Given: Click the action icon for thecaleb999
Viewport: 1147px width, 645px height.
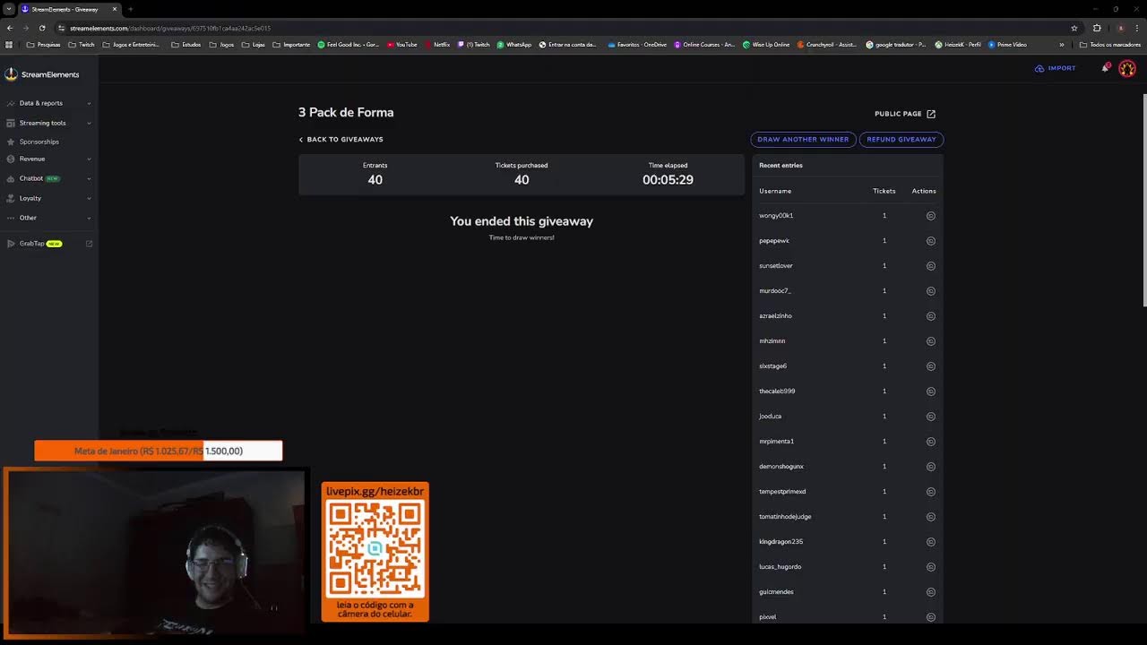Looking at the screenshot, I should point(930,391).
